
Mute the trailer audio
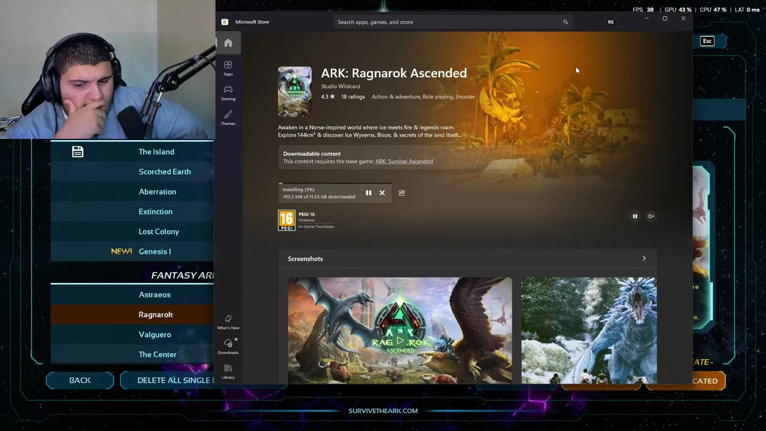coord(651,216)
